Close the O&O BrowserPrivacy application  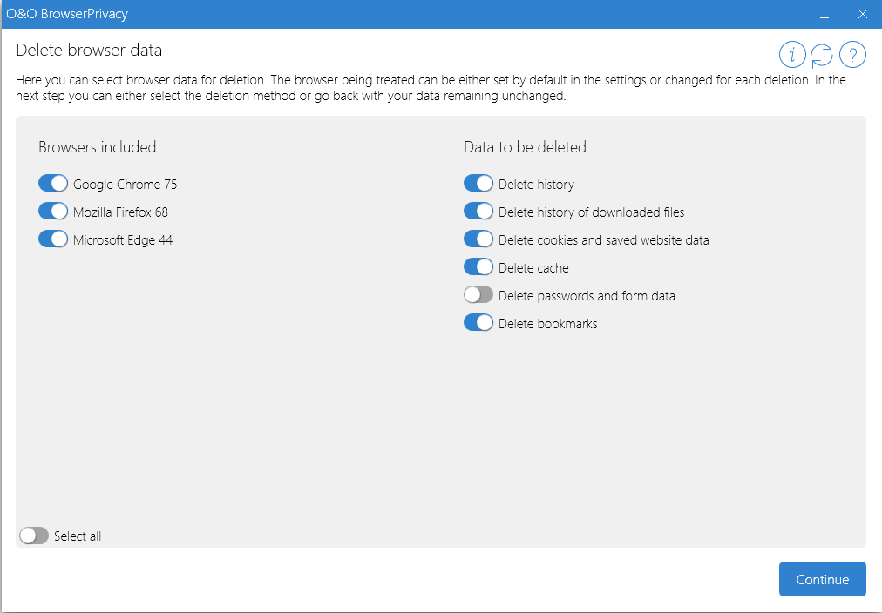coord(862,14)
